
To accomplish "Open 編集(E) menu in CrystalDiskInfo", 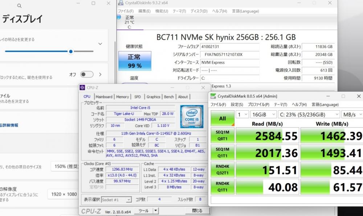I will [x=144, y=11].
